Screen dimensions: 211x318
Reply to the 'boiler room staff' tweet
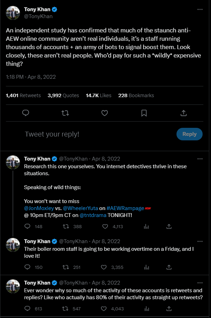(28, 267)
